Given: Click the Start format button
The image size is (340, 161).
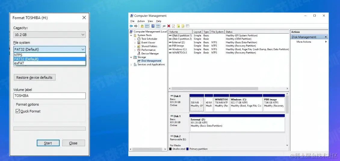Looking at the screenshot, I should pyautogui.click(x=48, y=143).
